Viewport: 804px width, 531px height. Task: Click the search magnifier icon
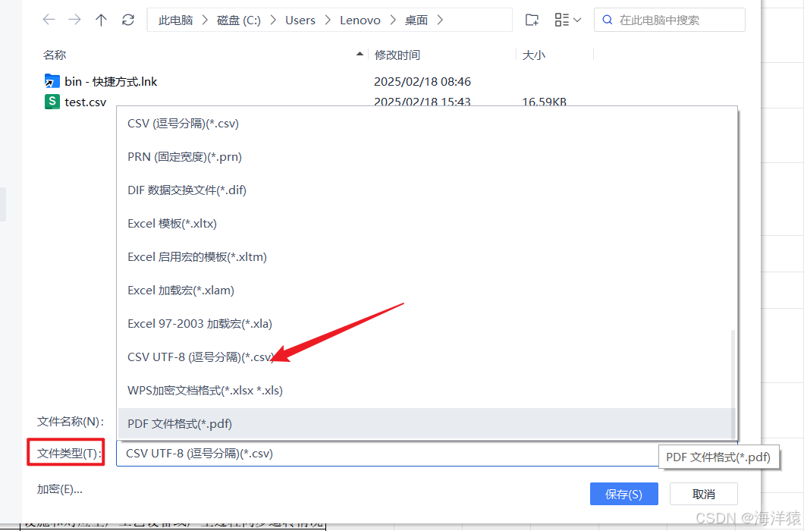(608, 19)
